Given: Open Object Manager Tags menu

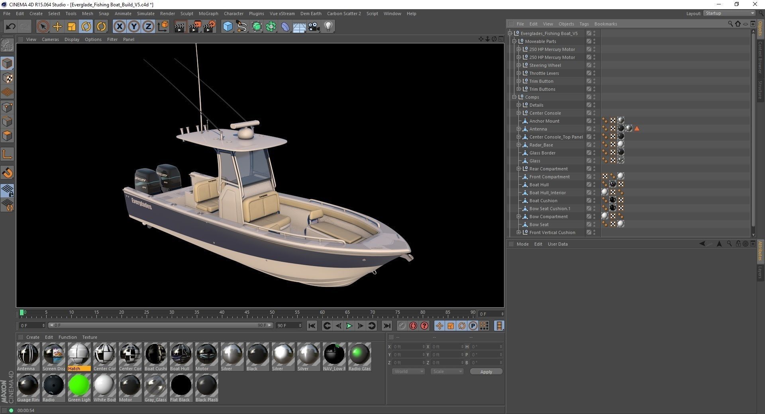Looking at the screenshot, I should (x=584, y=24).
